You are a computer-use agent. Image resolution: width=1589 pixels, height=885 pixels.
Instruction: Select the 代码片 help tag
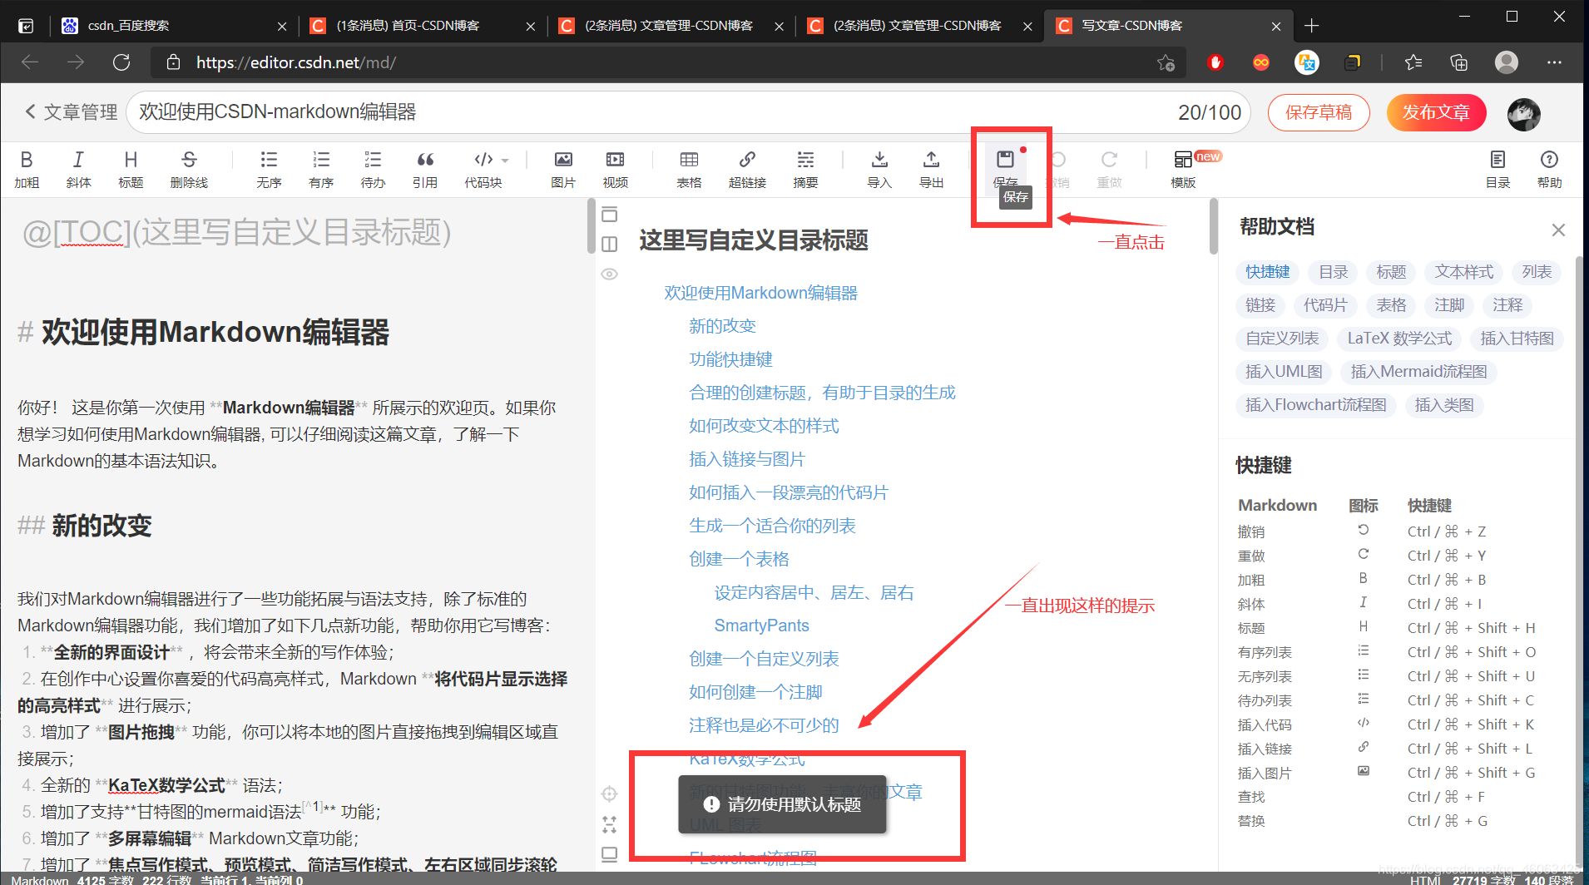pyautogui.click(x=1325, y=305)
